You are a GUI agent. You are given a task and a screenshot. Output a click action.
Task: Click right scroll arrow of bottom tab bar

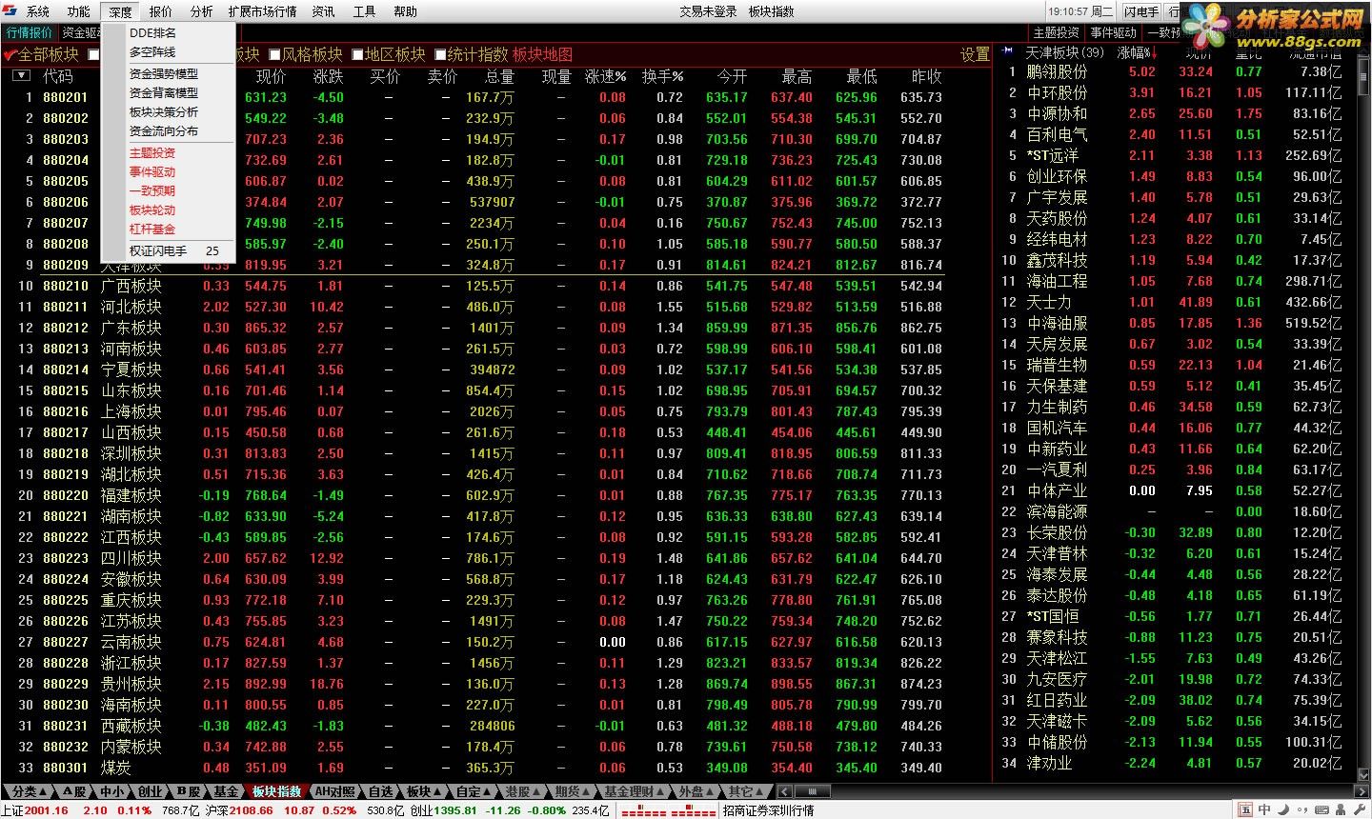pyautogui.click(x=1362, y=791)
